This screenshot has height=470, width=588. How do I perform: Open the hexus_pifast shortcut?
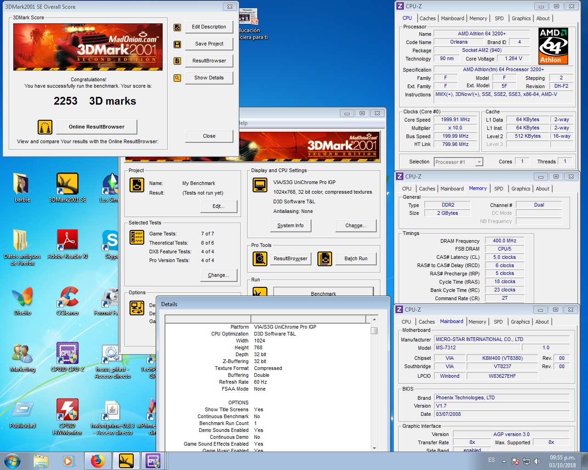click(x=113, y=361)
